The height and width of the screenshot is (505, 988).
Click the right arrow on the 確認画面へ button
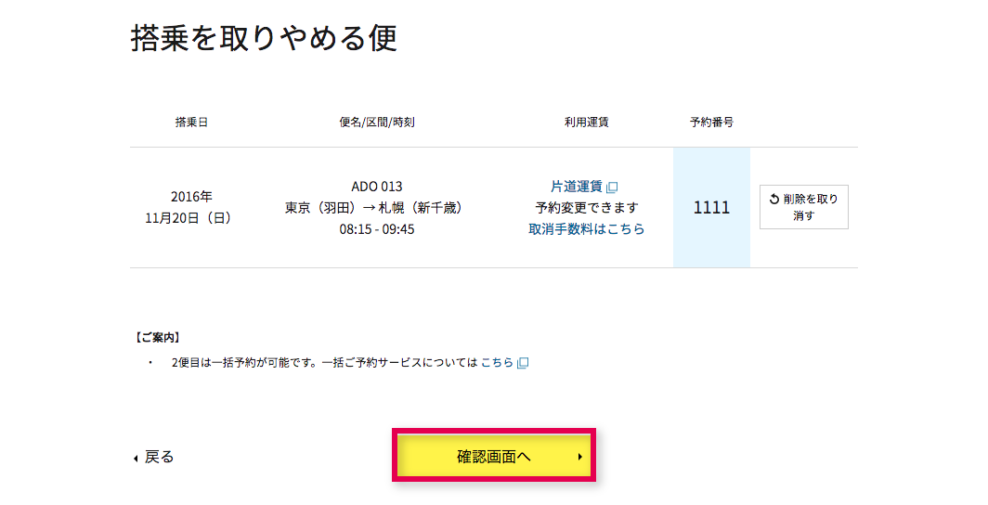tap(579, 457)
